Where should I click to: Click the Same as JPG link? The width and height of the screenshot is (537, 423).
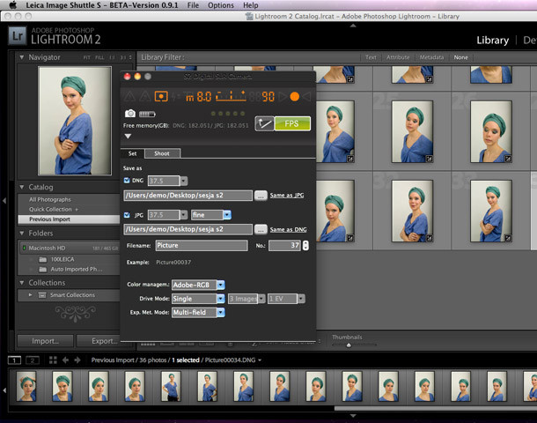(x=287, y=195)
